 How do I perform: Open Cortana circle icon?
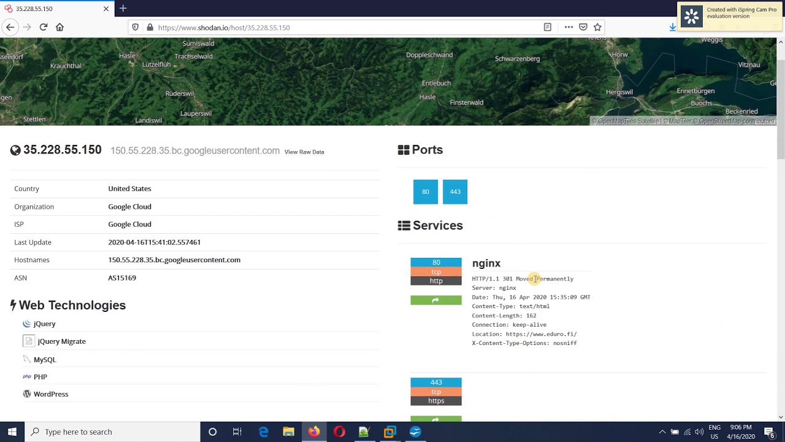pyautogui.click(x=212, y=432)
